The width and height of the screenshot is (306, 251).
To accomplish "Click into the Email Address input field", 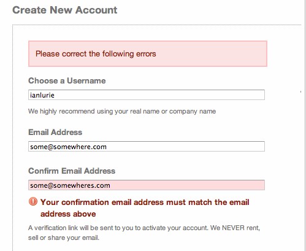I will 147,146.
